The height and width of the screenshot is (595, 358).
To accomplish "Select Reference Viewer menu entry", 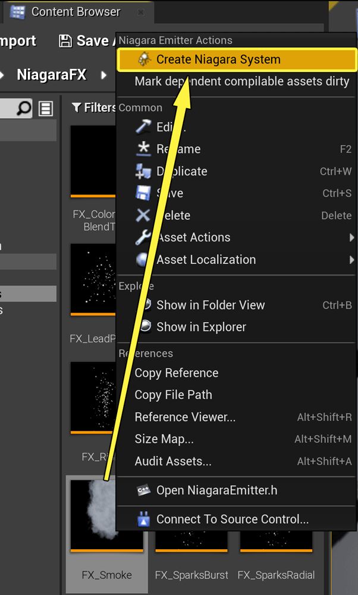I will [x=185, y=417].
